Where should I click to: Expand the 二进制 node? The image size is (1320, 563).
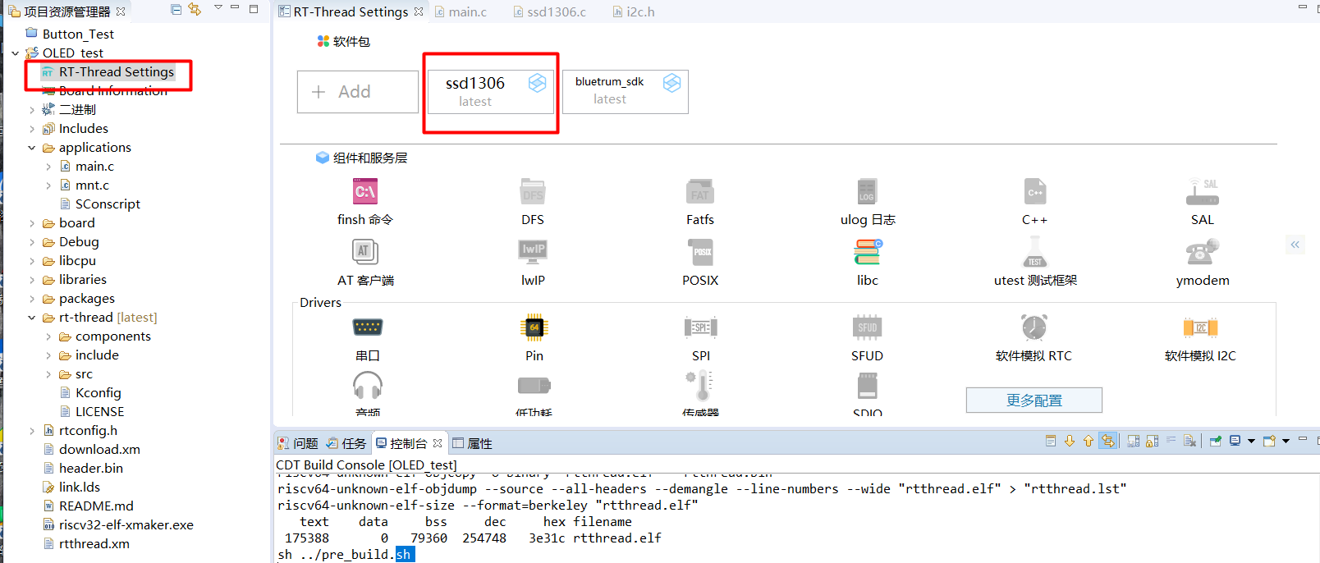pos(32,110)
